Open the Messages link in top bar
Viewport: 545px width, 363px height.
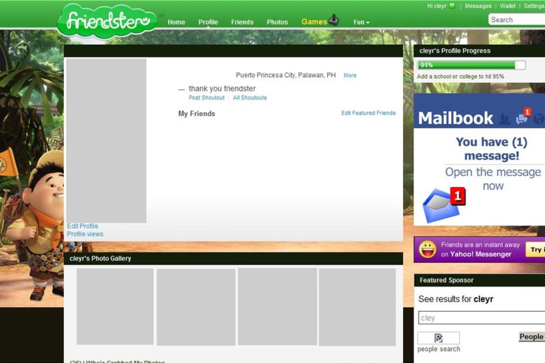pyautogui.click(x=478, y=6)
